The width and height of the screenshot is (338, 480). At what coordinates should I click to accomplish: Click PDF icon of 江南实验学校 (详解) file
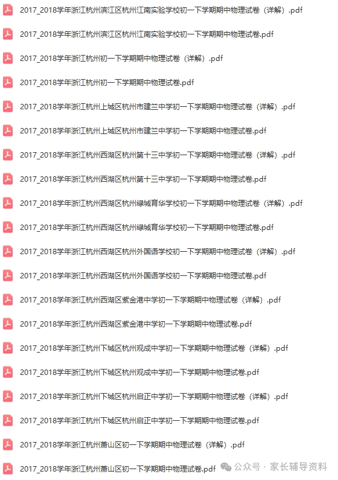[x=8, y=10]
